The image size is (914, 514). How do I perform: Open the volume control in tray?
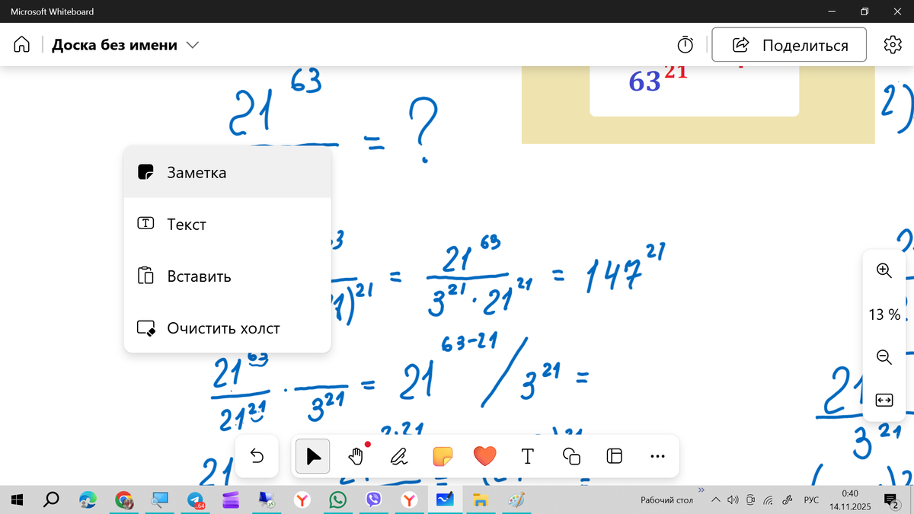click(733, 500)
